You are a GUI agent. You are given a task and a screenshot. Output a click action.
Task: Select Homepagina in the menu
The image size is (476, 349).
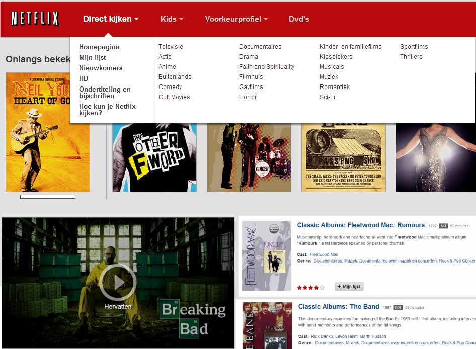(x=99, y=47)
